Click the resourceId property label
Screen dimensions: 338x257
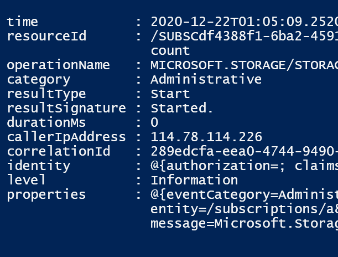click(46, 37)
